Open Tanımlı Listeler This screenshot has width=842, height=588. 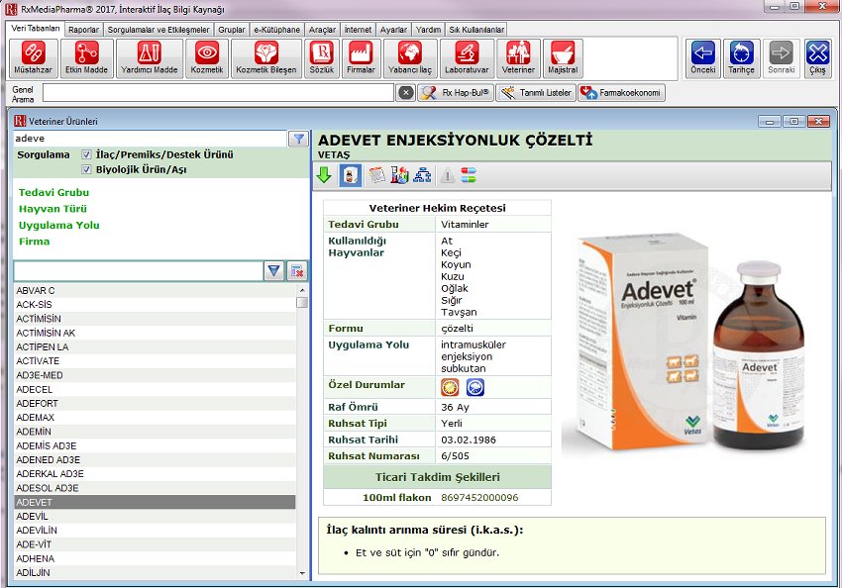point(536,93)
